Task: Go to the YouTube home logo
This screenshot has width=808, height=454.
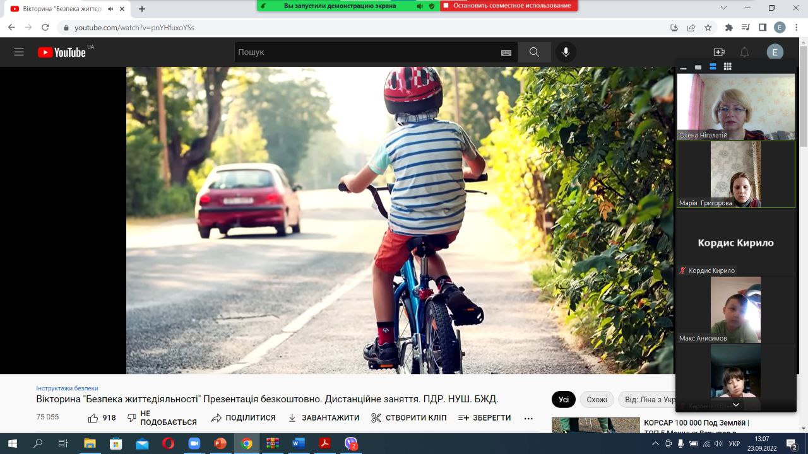Action: (x=61, y=52)
